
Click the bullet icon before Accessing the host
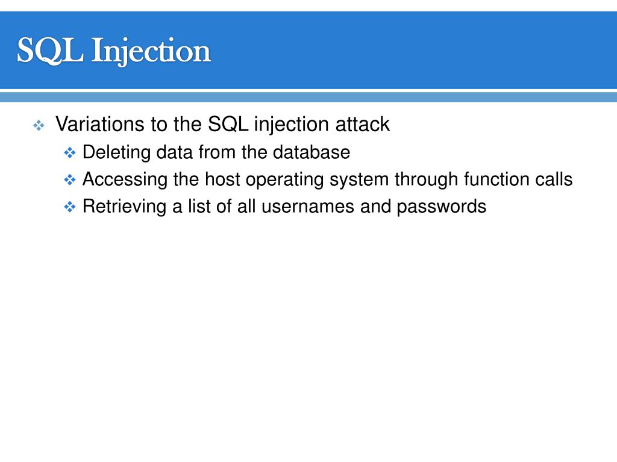(x=70, y=179)
